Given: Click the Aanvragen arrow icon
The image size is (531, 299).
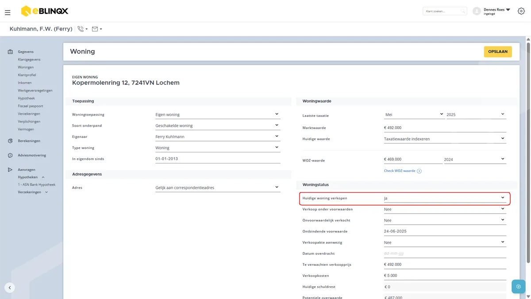Looking at the screenshot, I should (x=10, y=170).
